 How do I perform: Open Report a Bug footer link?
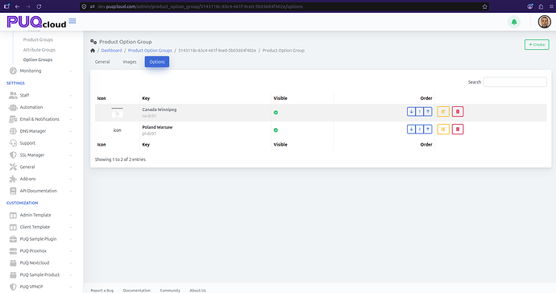(102, 291)
